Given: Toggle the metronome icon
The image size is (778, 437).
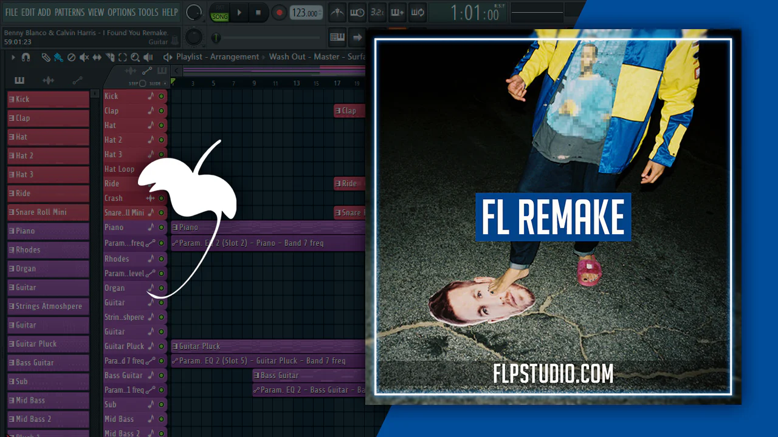Looking at the screenshot, I should pyautogui.click(x=337, y=13).
